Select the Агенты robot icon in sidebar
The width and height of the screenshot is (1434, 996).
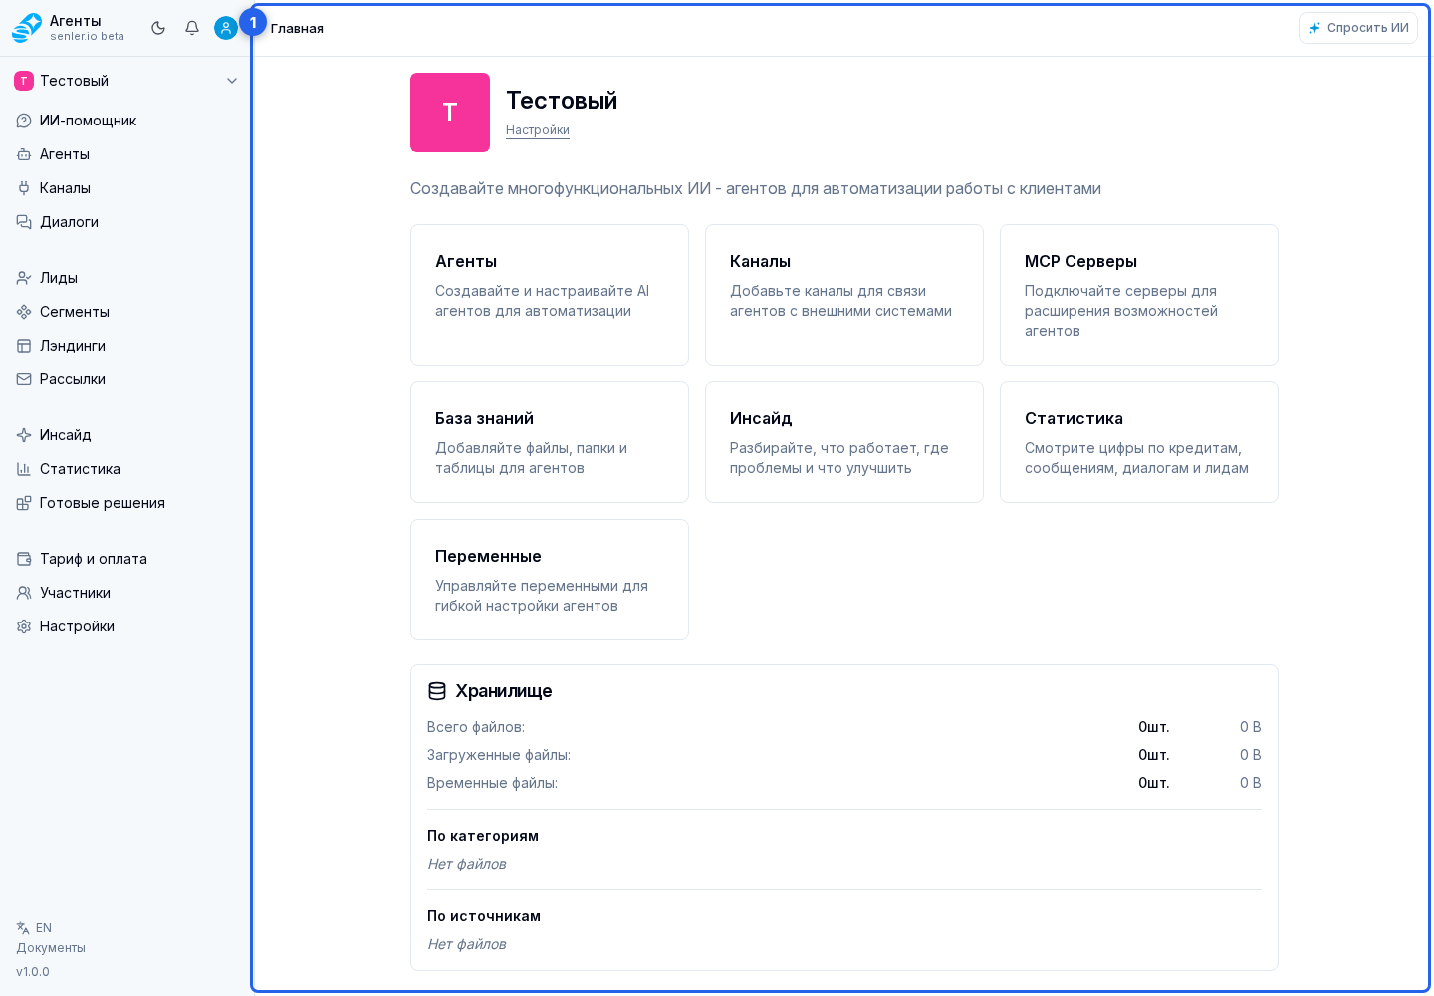(24, 154)
